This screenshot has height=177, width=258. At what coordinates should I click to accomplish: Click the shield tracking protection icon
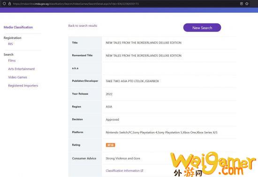click(4, 4)
